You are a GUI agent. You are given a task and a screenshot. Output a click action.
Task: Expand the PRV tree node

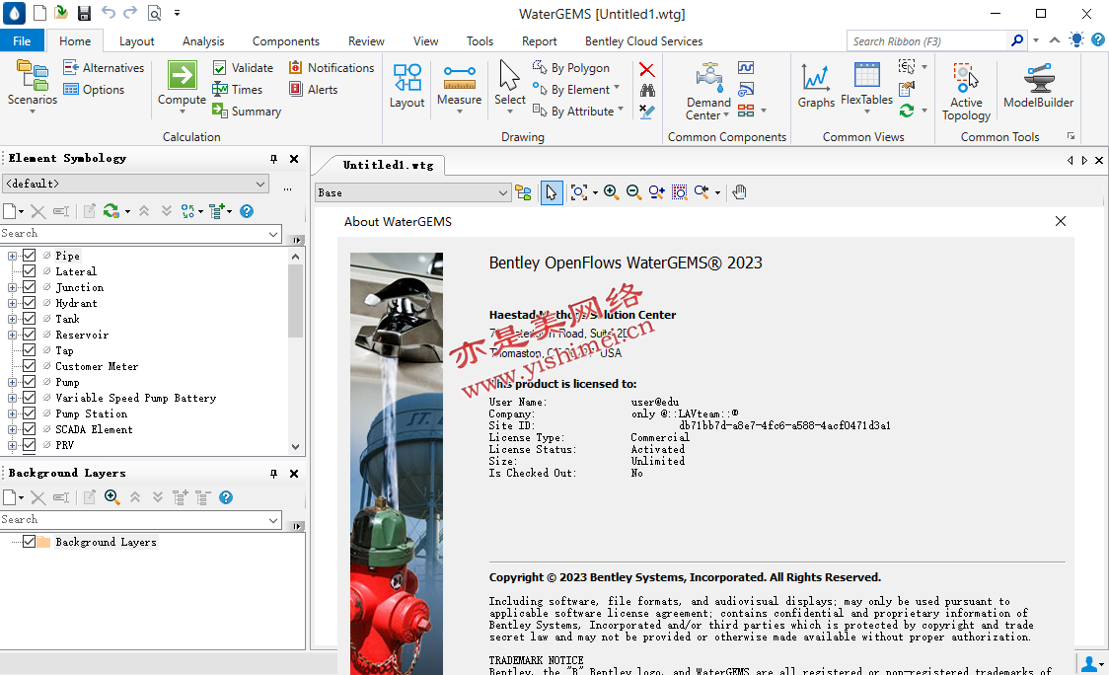click(12, 445)
